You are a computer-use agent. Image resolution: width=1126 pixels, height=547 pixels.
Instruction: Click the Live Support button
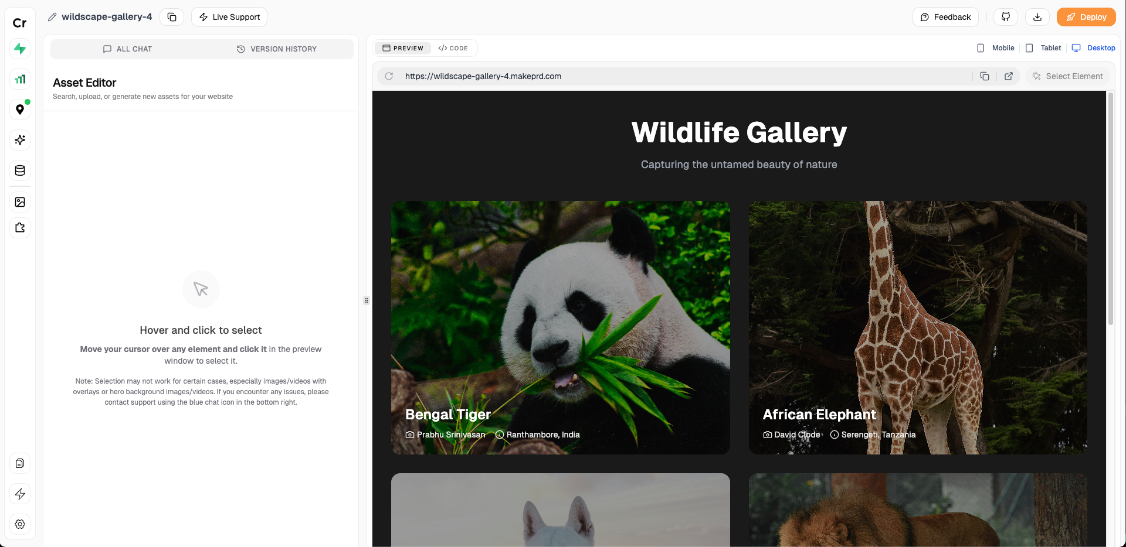[x=229, y=17]
